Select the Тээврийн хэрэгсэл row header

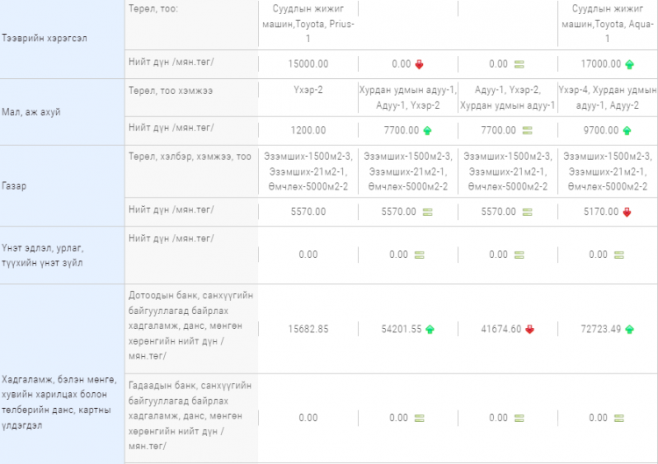45,39
